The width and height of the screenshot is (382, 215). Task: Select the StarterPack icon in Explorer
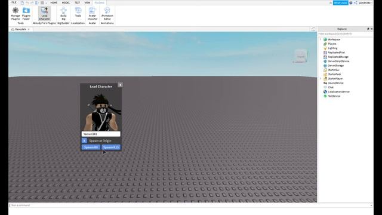tap(325, 74)
